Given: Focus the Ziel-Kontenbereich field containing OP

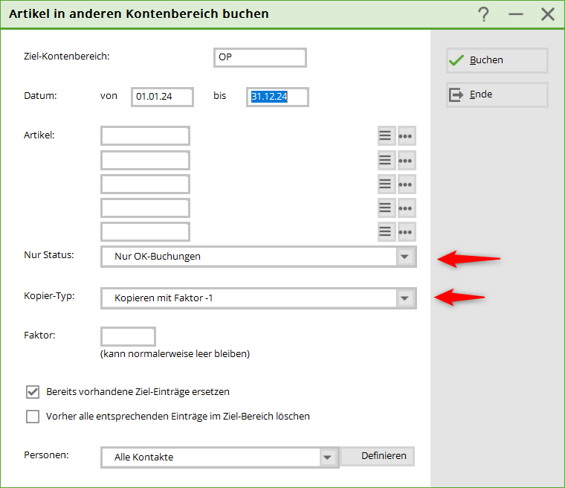Looking at the screenshot, I should (x=259, y=58).
